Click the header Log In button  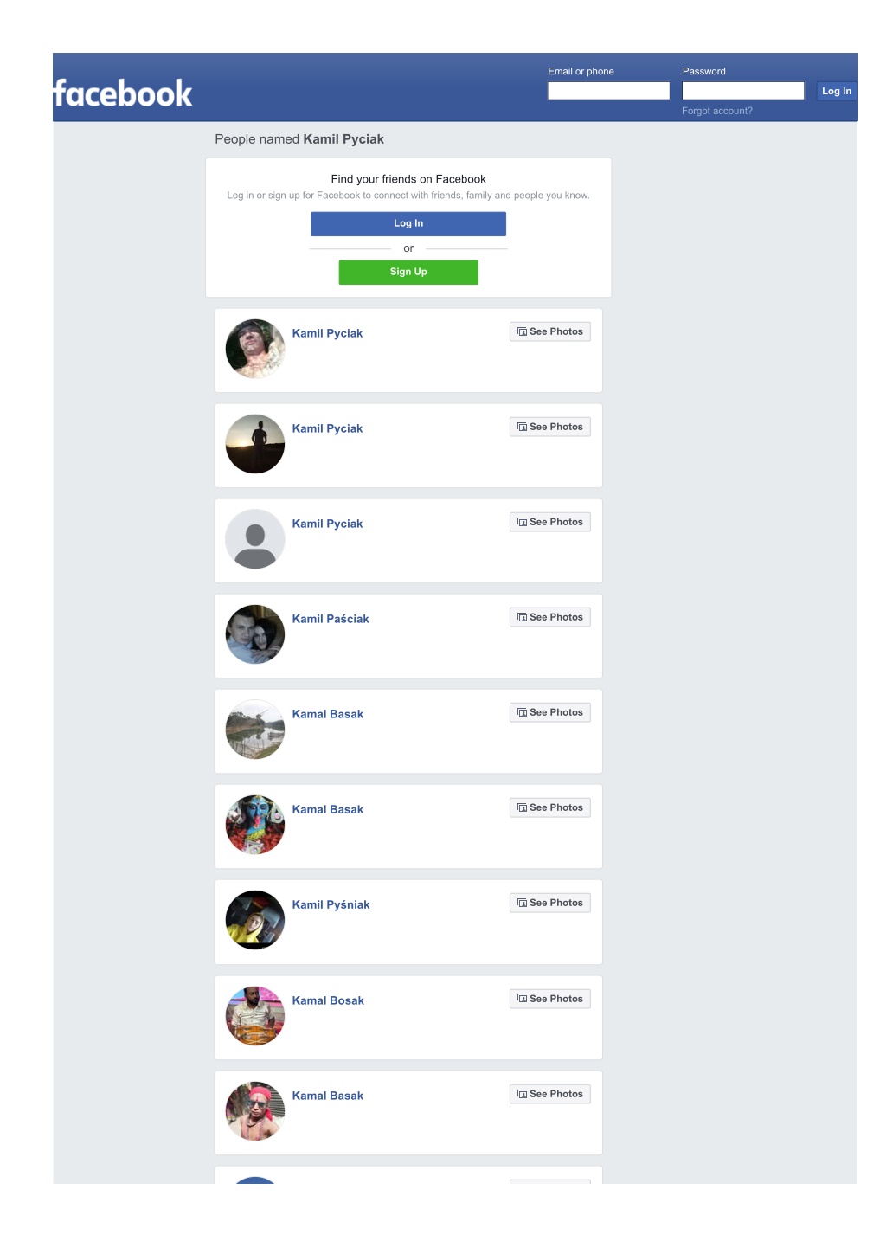pos(836,91)
